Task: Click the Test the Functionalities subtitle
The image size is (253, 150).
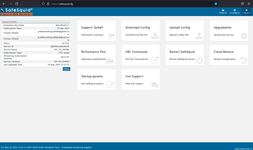Action: point(137,59)
